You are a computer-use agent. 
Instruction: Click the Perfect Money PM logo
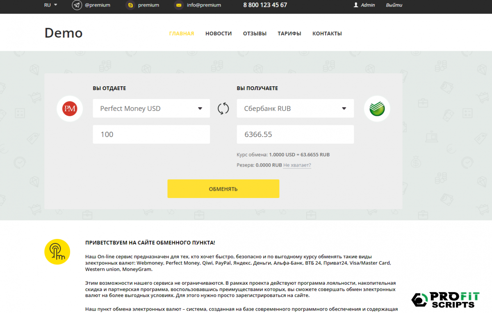(70, 108)
